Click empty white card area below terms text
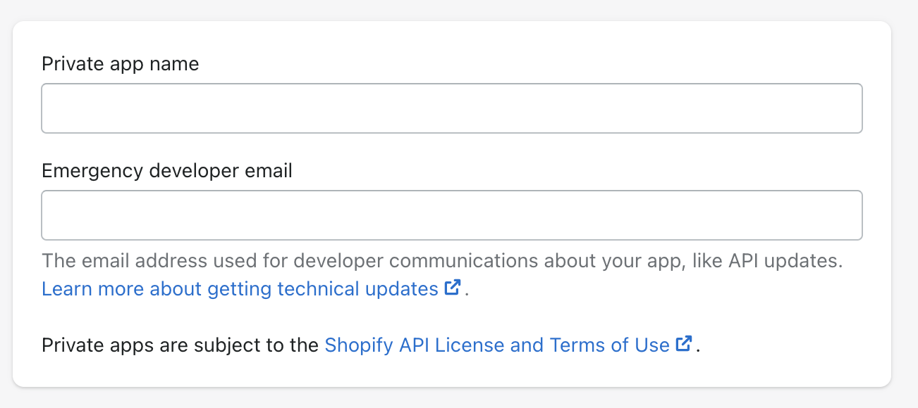 click(x=452, y=372)
